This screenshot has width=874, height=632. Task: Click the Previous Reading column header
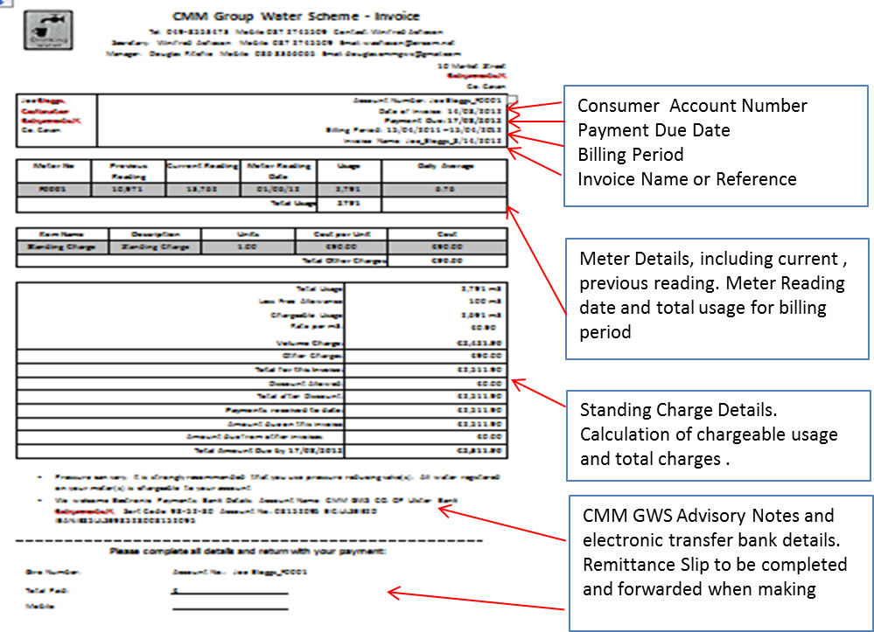(x=129, y=168)
